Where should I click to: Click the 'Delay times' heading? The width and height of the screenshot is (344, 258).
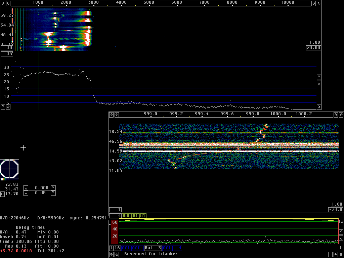pyautogui.click(x=31, y=227)
